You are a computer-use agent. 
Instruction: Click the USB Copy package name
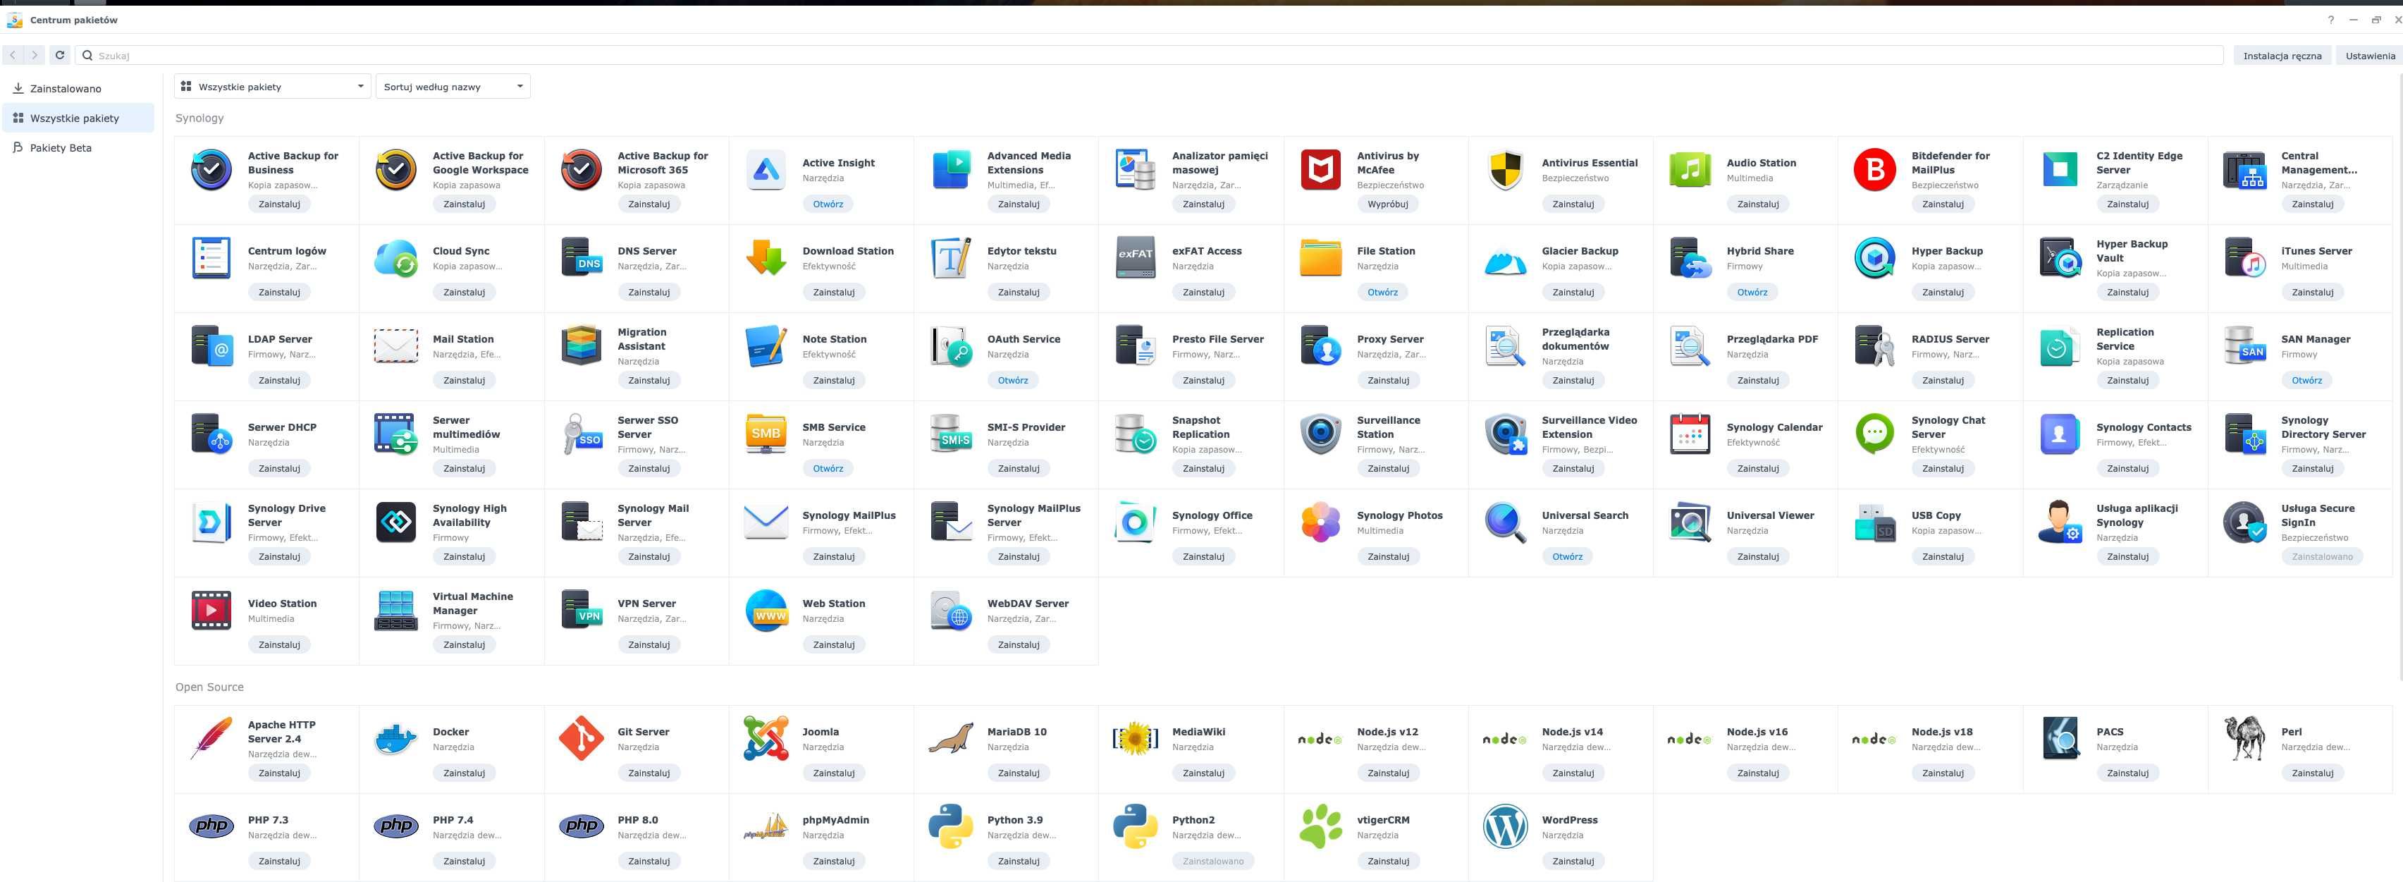tap(1936, 515)
